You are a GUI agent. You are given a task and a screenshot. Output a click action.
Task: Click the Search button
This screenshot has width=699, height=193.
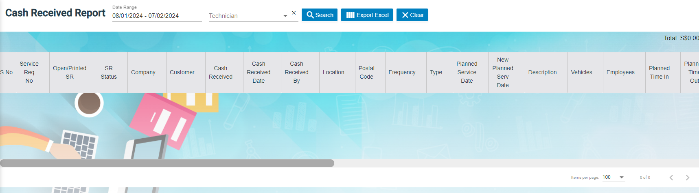[320, 15]
